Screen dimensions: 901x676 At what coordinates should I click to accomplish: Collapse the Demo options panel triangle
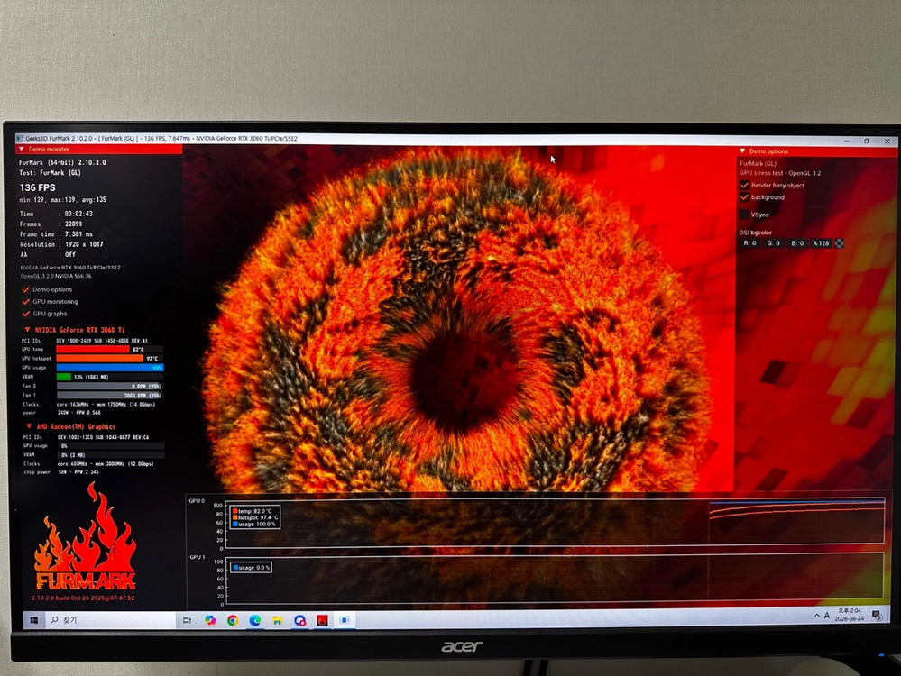742,151
